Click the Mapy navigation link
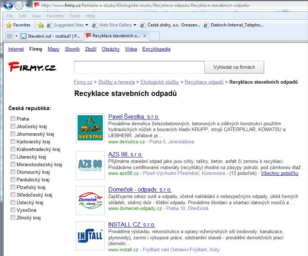 (54, 49)
